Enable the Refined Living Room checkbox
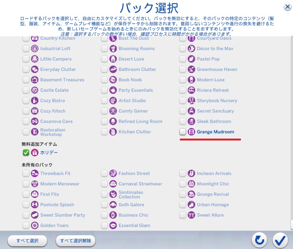The image size is (293, 249). pos(104,121)
